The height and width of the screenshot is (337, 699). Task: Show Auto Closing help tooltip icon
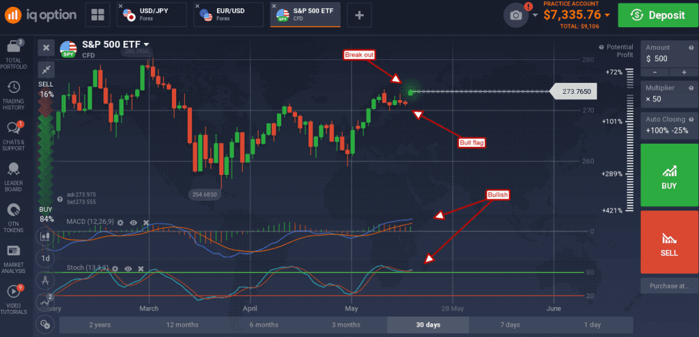click(x=691, y=120)
